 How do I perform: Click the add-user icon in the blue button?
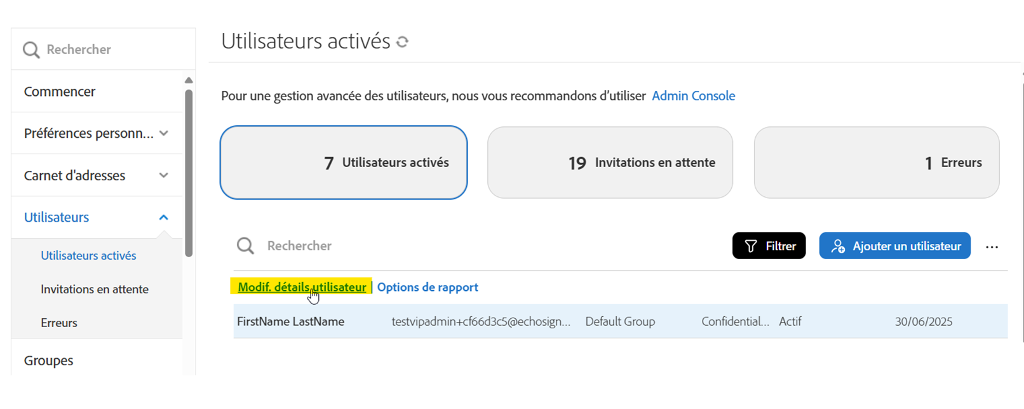(838, 246)
